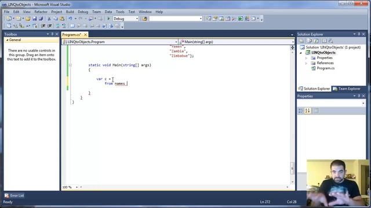Screen dimensions: 371x208
Task: Expand the References node in Solution Explorer
Action: (x=306, y=63)
